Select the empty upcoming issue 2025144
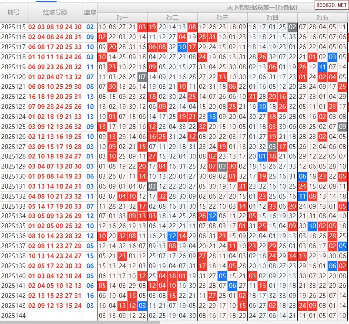The height and width of the screenshot is (324, 349). 13,316
